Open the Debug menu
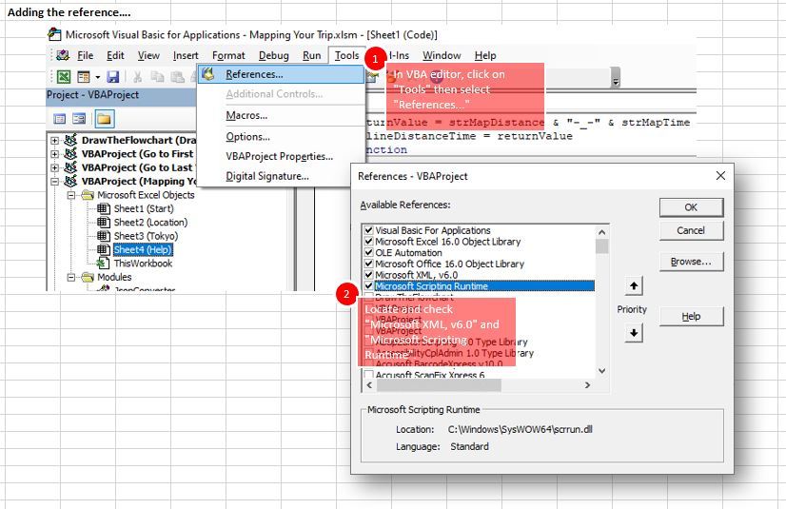Viewport: 786px width, 509px height. [274, 55]
